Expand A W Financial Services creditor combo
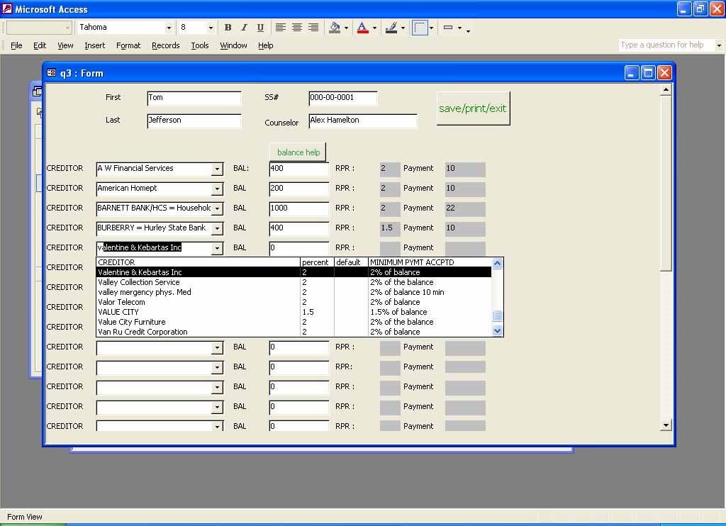726x526 pixels. point(217,169)
